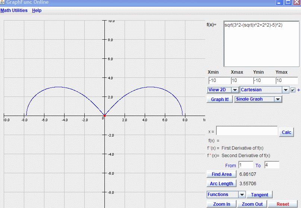The height and width of the screenshot is (208, 301).
Task: Click the Tangent button
Action: pos(260,195)
